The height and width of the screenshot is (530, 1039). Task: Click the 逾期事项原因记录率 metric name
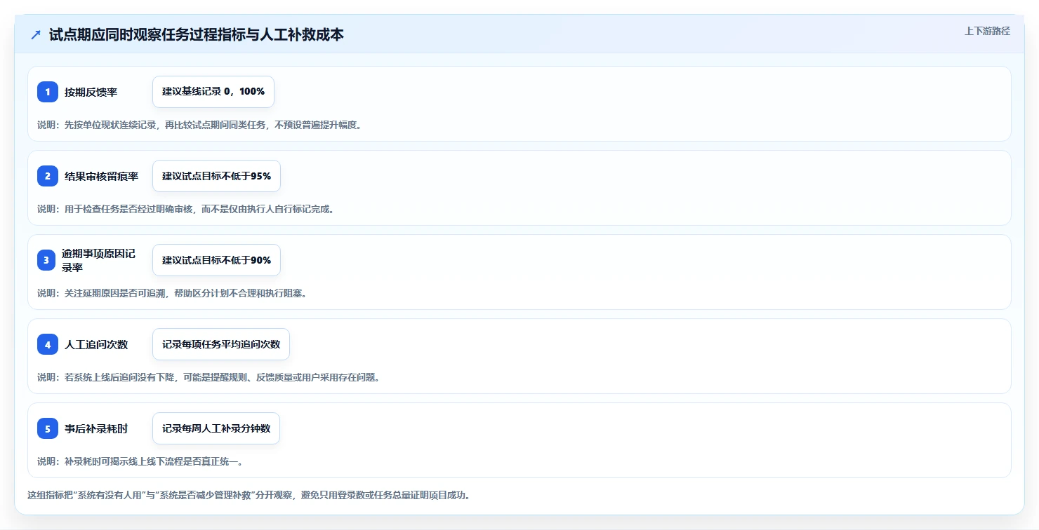tap(98, 260)
